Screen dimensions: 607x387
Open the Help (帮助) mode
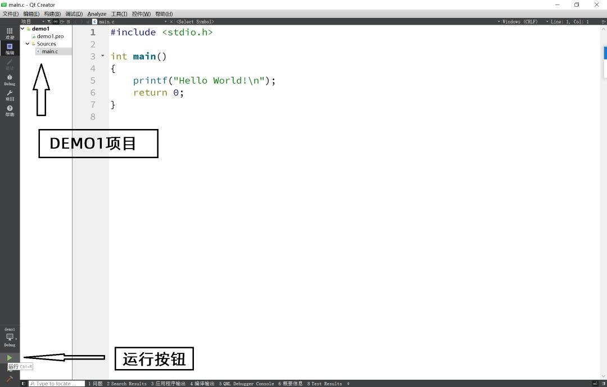pyautogui.click(x=10, y=110)
